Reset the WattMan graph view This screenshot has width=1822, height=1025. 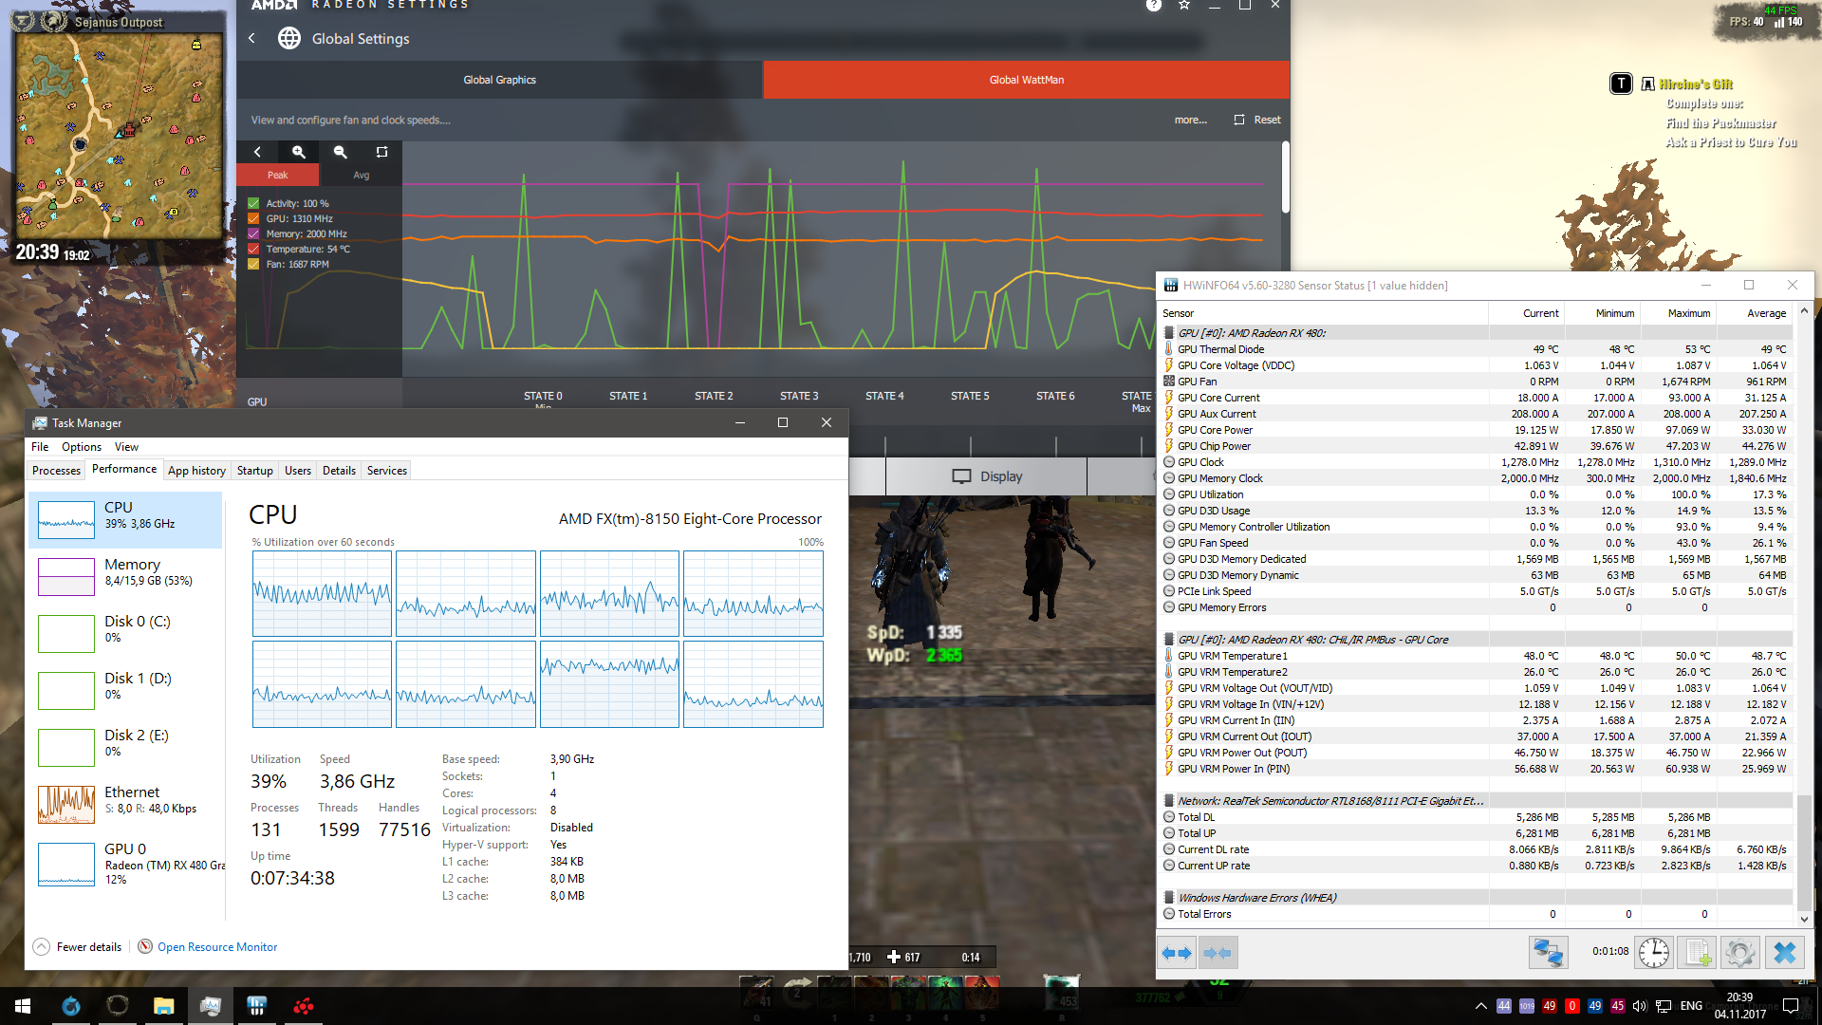(381, 152)
